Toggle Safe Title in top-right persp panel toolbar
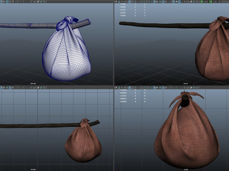Viewport: 229px width, 171px height. pyautogui.click(x=147, y=1)
